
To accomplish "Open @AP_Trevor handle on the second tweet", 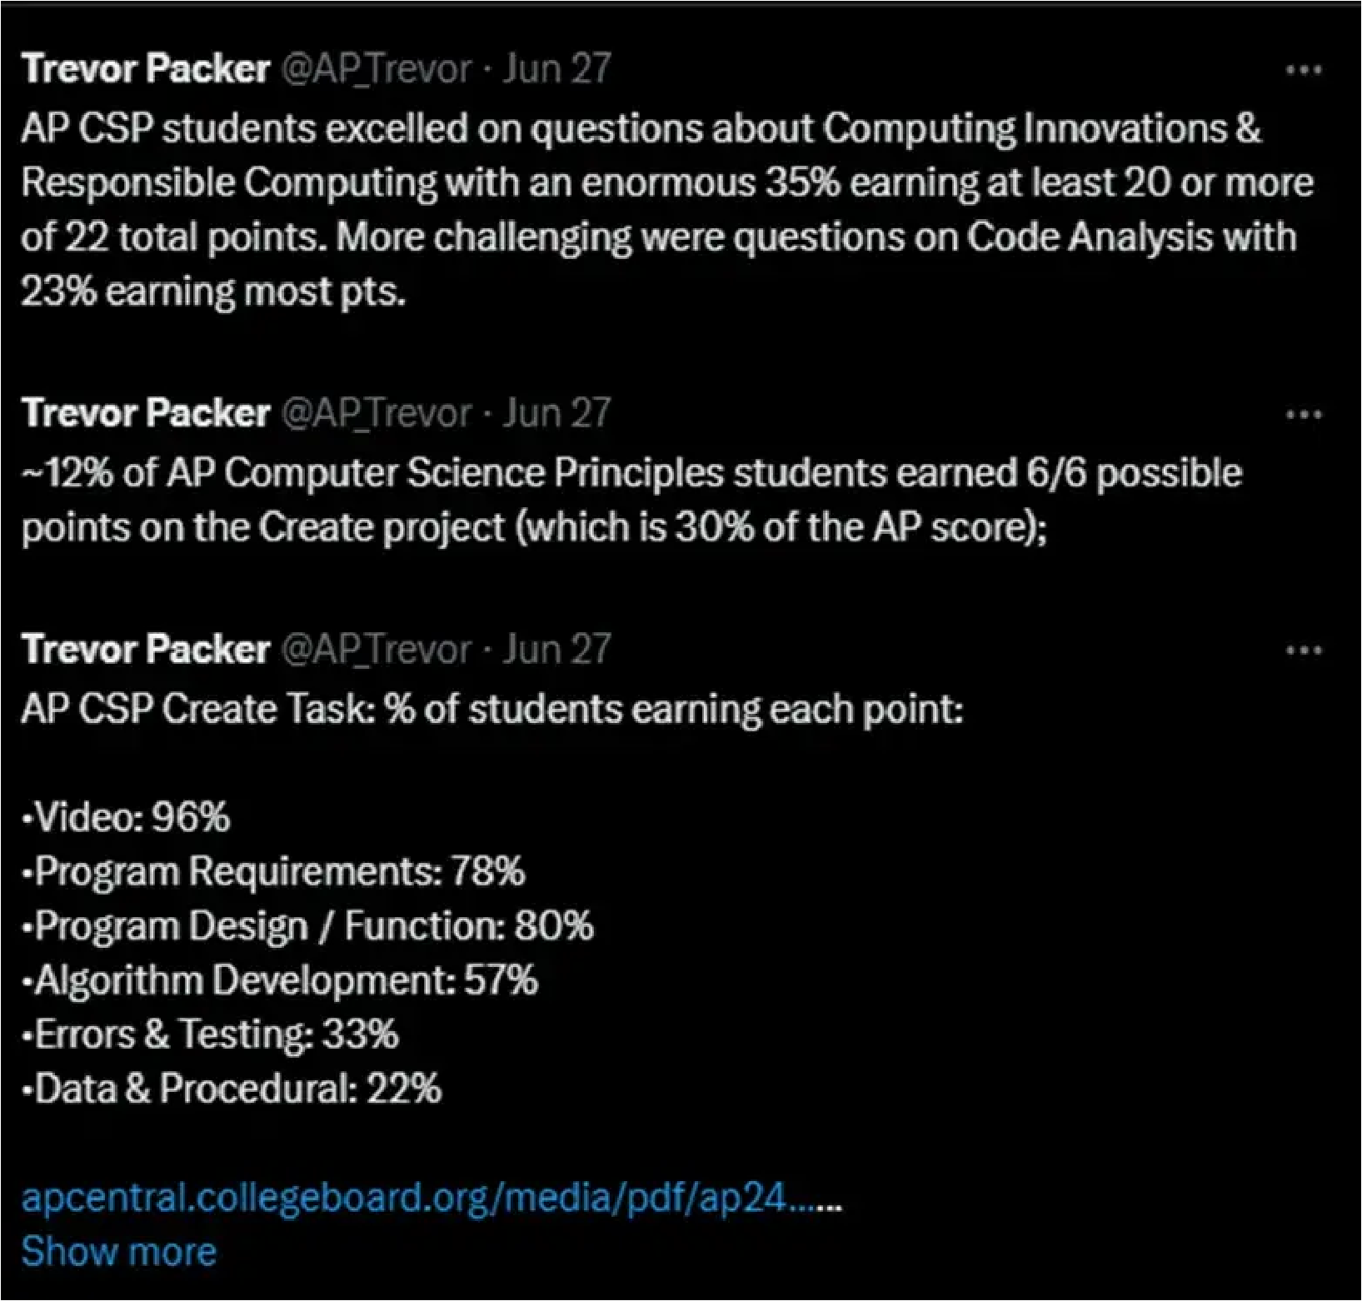I will click(377, 413).
